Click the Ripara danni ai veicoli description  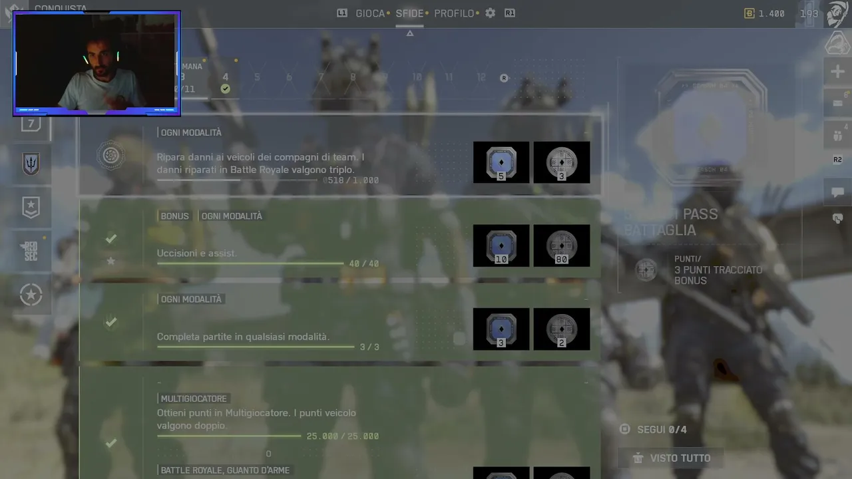click(x=260, y=163)
